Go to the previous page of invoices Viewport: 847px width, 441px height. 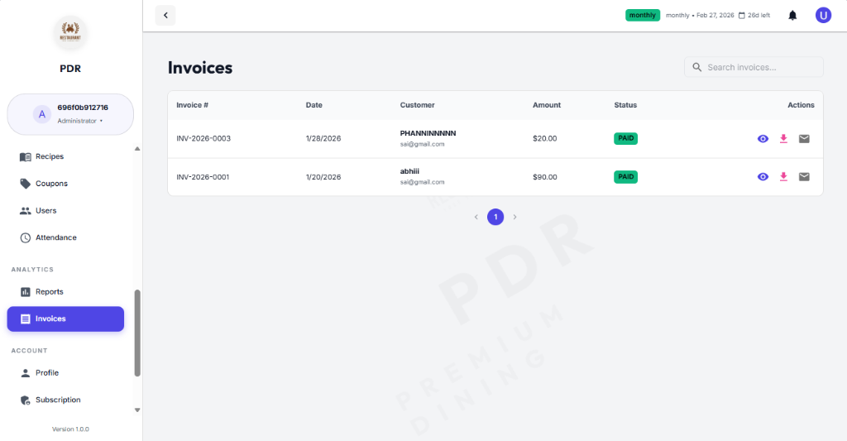pyautogui.click(x=476, y=217)
